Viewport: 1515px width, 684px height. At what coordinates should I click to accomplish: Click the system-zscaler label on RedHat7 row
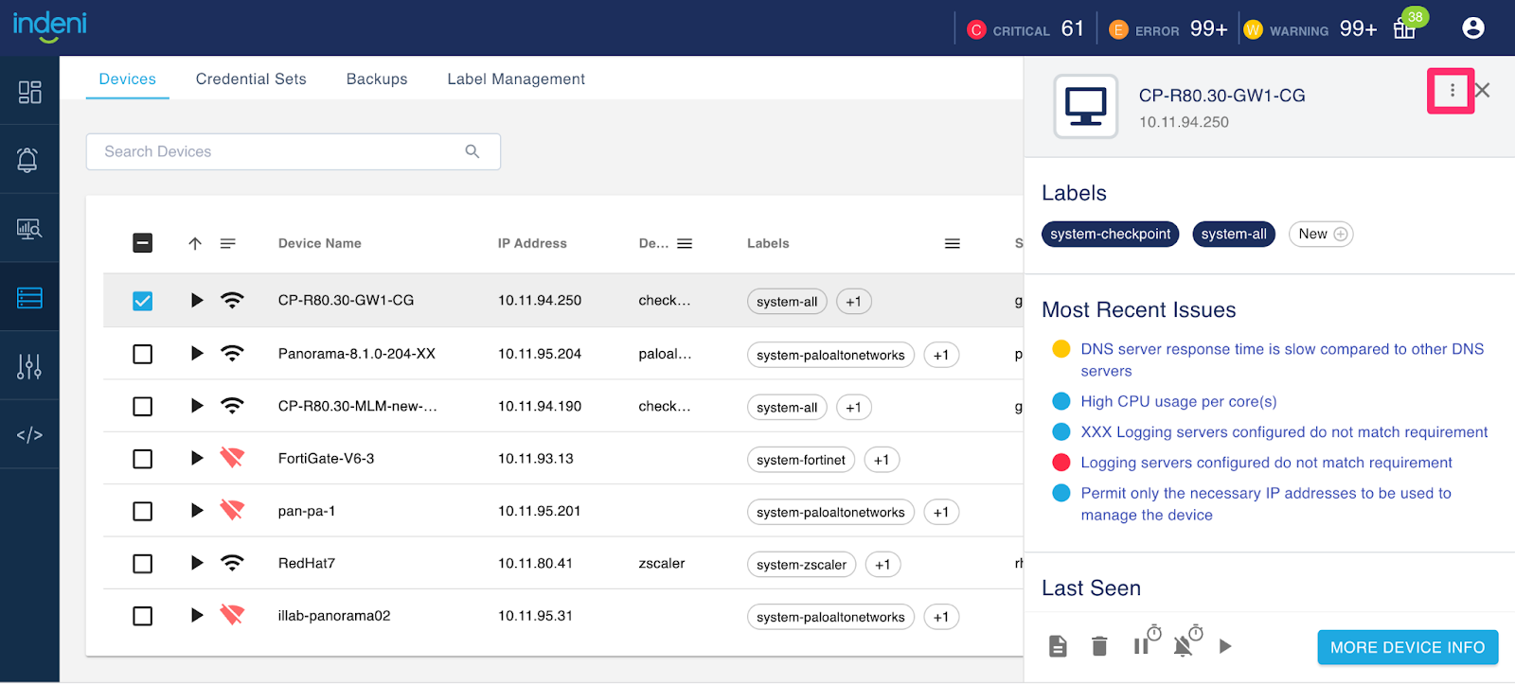coord(802,565)
